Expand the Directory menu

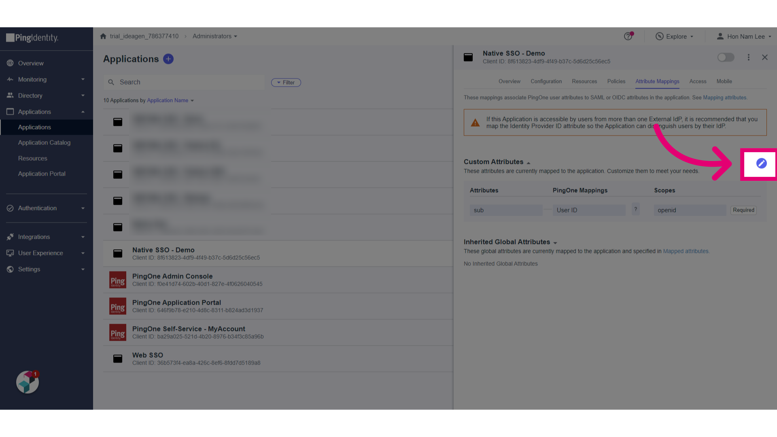tap(83, 95)
